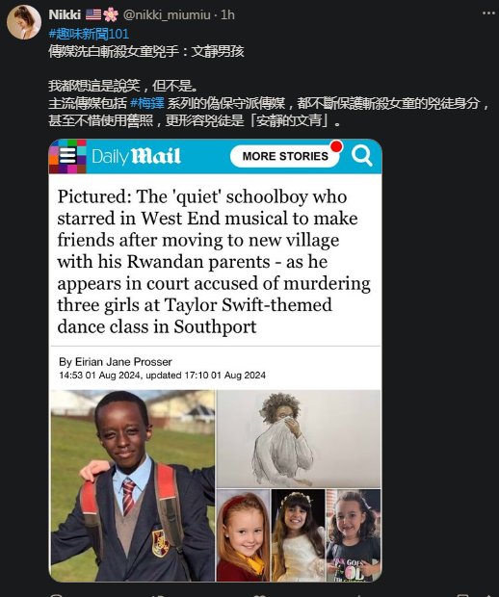Click the US flag emoji beside Nikki
Image resolution: width=499 pixels, height=597 pixels.
[93, 14]
